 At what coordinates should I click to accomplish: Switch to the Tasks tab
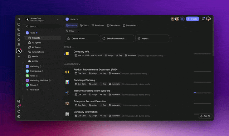84,25
